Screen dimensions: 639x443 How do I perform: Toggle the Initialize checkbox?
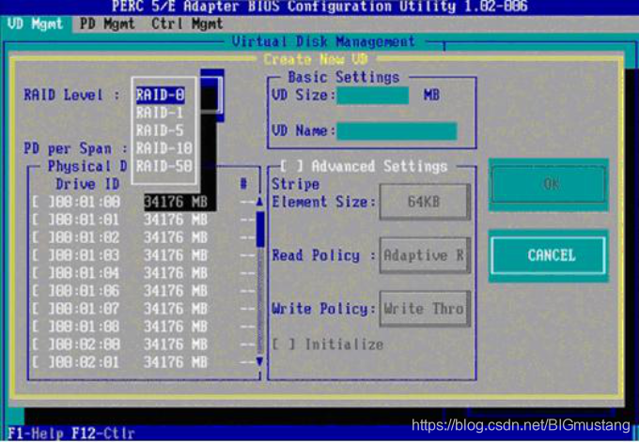click(284, 344)
